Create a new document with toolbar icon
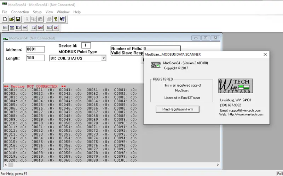 coord(5,19)
